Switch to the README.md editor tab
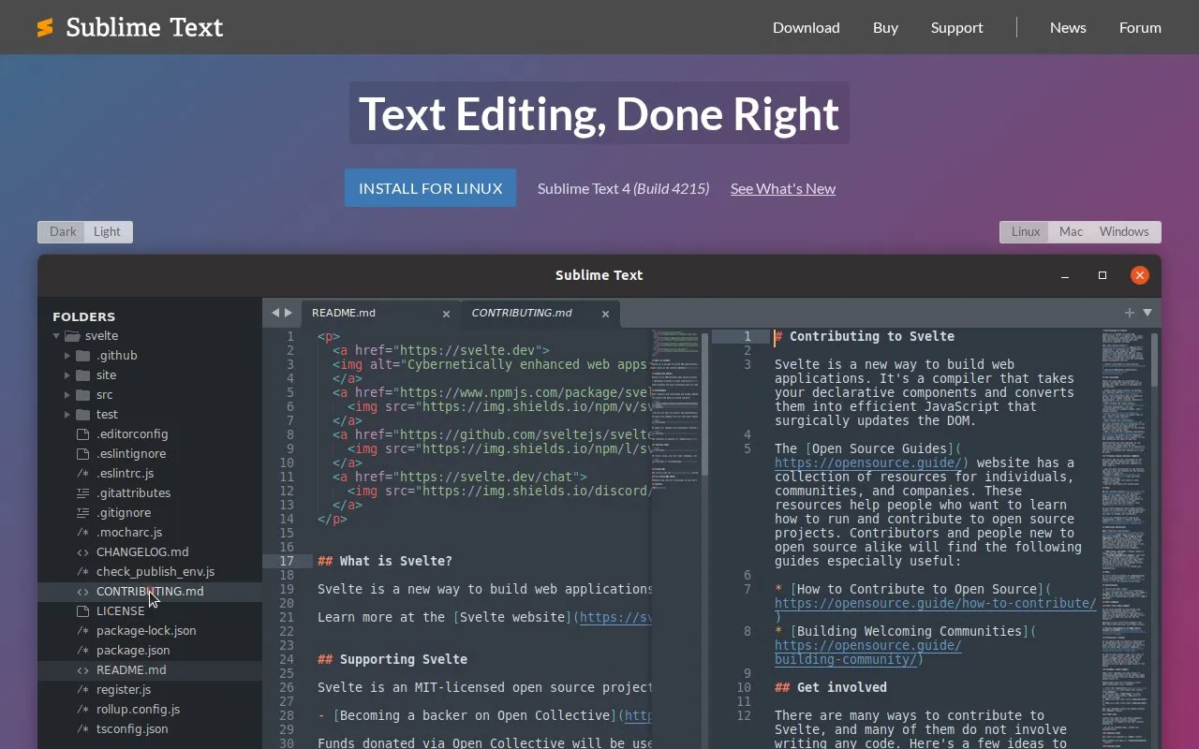 pos(379,313)
